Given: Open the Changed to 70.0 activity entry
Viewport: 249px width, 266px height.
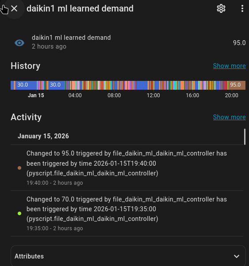Looking at the screenshot, I should [x=127, y=213].
